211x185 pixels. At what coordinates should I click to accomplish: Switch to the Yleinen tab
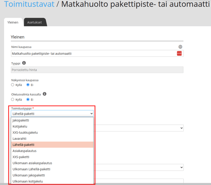(13, 22)
